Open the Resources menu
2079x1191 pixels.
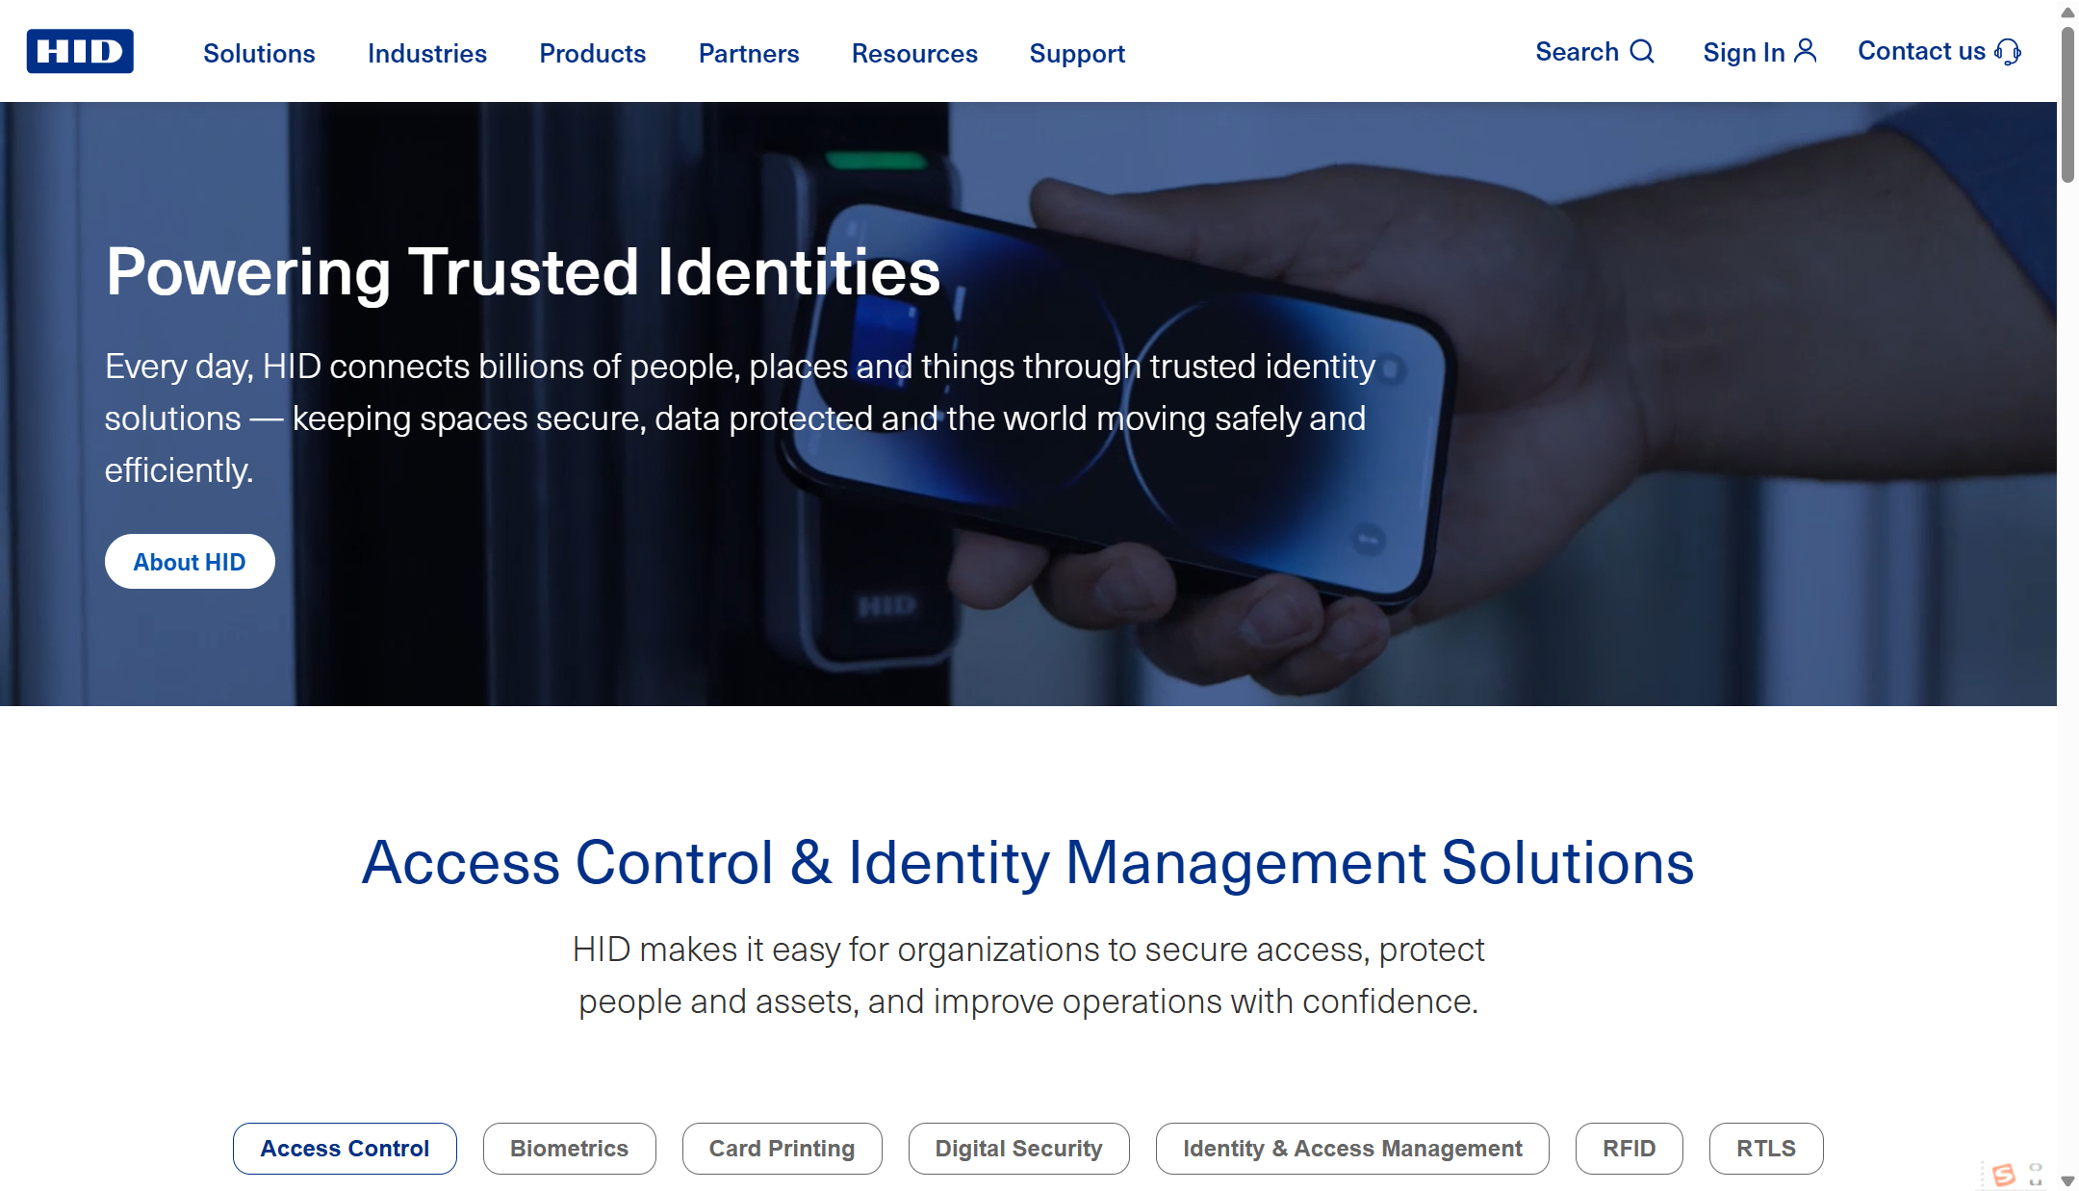click(x=914, y=54)
